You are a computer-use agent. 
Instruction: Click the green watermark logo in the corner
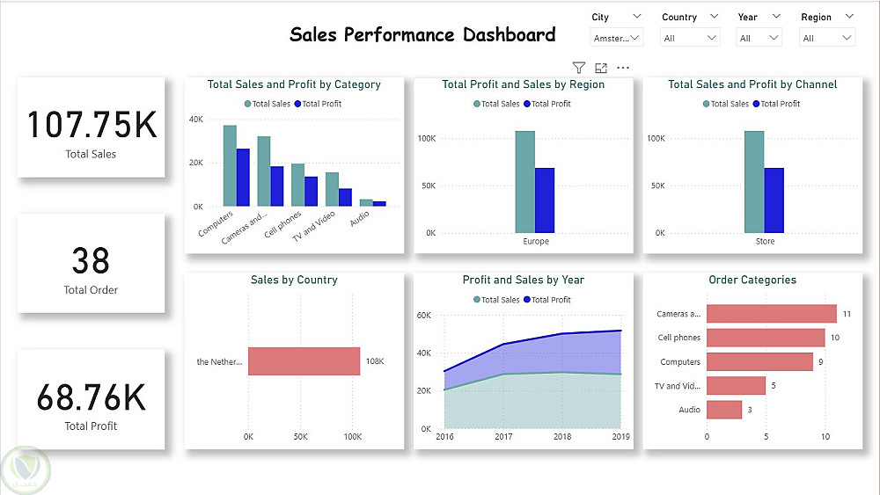(25, 470)
